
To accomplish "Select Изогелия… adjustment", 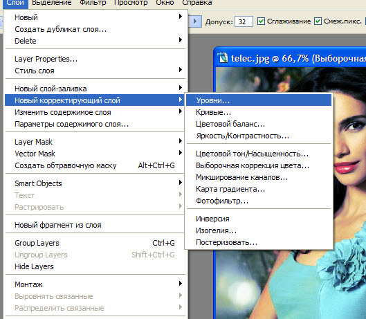I will point(259,230).
